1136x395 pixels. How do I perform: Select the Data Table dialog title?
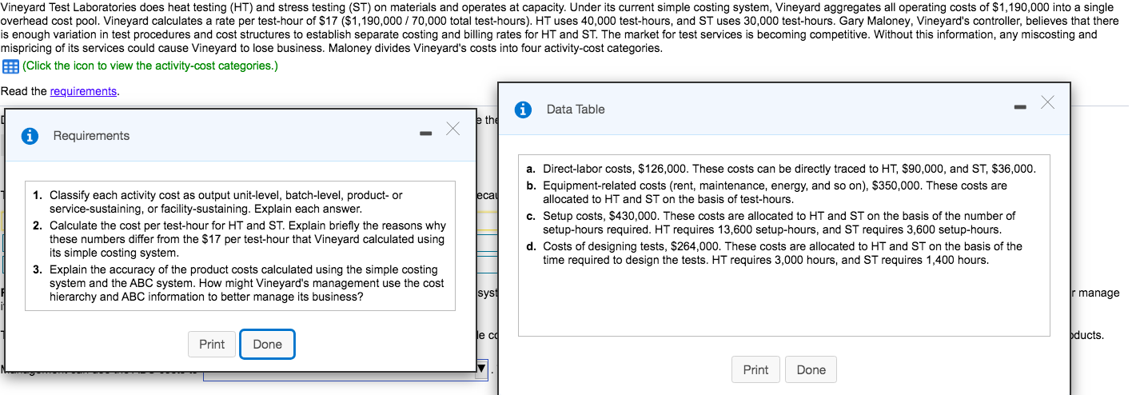[576, 110]
